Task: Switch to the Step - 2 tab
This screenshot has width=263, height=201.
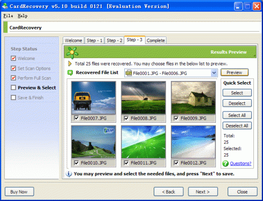Action: [x=115, y=40]
